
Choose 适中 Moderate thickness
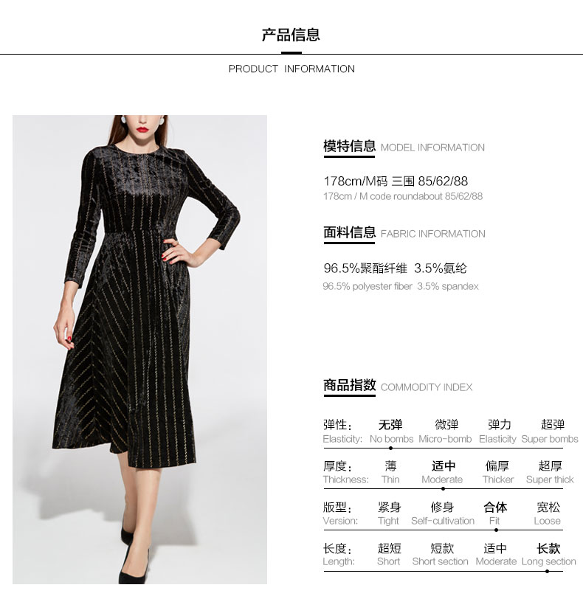coord(442,472)
